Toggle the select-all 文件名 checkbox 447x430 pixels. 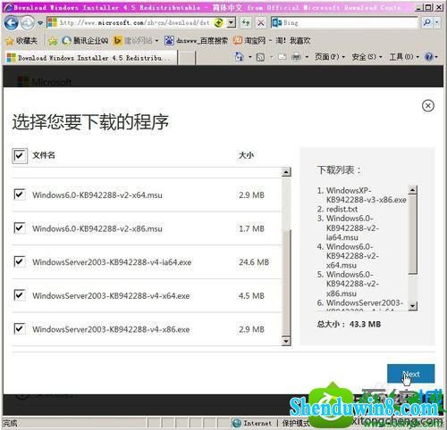point(20,155)
